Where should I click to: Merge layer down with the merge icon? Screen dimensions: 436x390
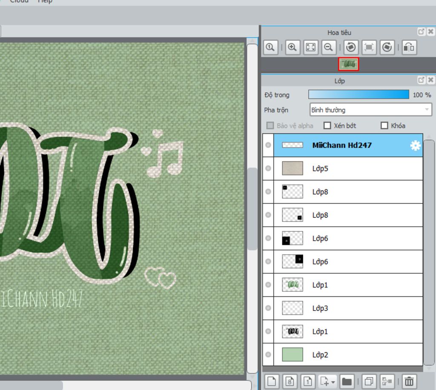pyautogui.click(x=387, y=381)
